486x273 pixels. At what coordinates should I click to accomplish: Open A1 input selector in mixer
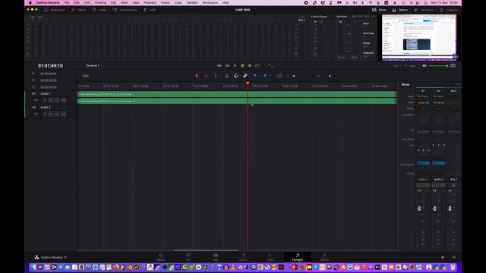click(x=423, y=96)
